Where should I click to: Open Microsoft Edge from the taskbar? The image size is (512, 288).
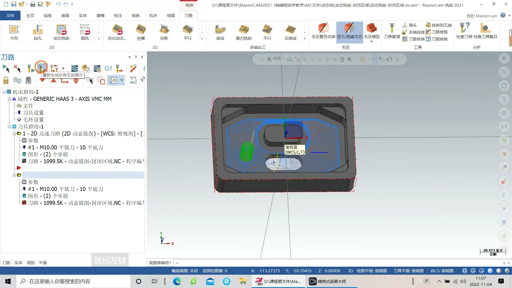(177, 281)
